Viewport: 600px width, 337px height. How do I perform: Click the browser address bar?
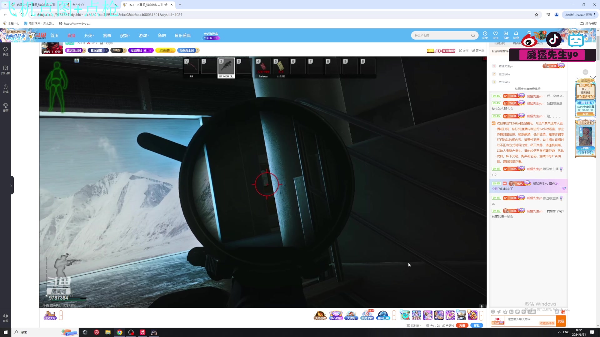[281, 15]
